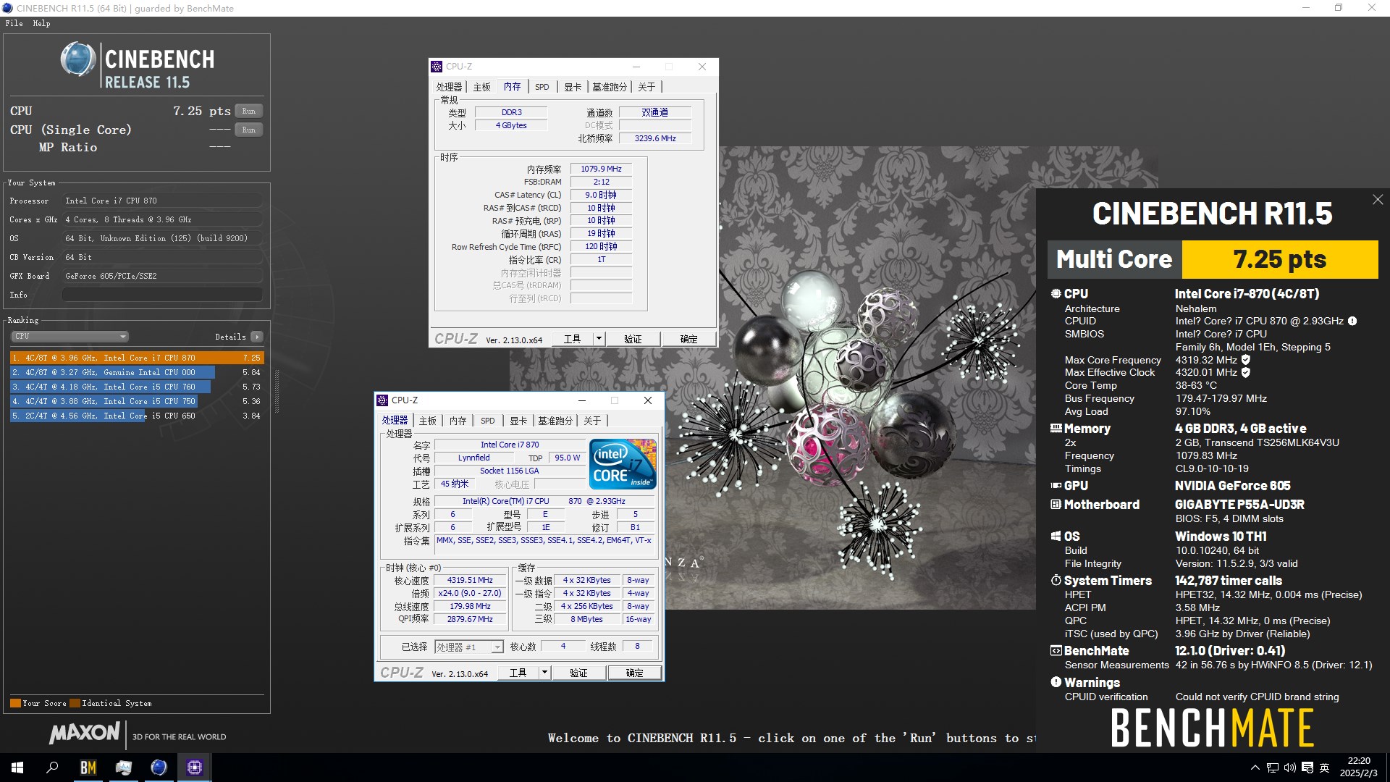Click 工具 button in the processor CPU-Z window
This screenshot has width=1390, height=782.
coord(518,673)
